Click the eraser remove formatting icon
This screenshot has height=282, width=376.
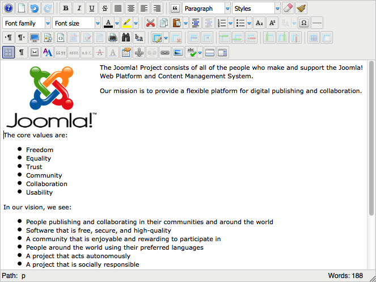click(x=288, y=9)
